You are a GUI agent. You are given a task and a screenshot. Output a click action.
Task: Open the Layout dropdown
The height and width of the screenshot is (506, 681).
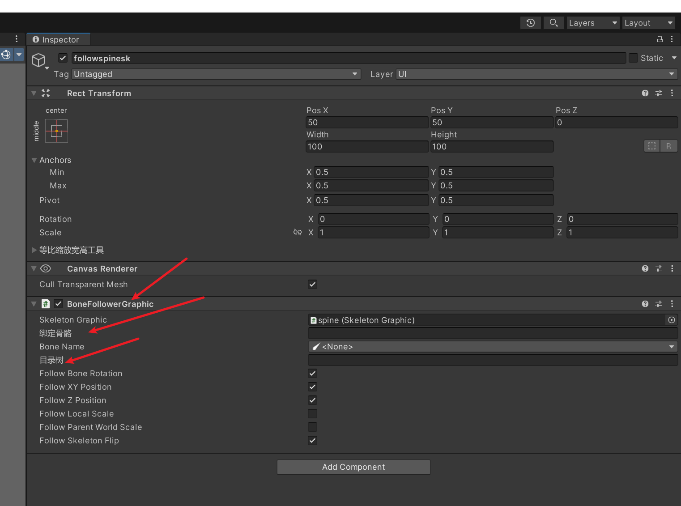point(648,23)
